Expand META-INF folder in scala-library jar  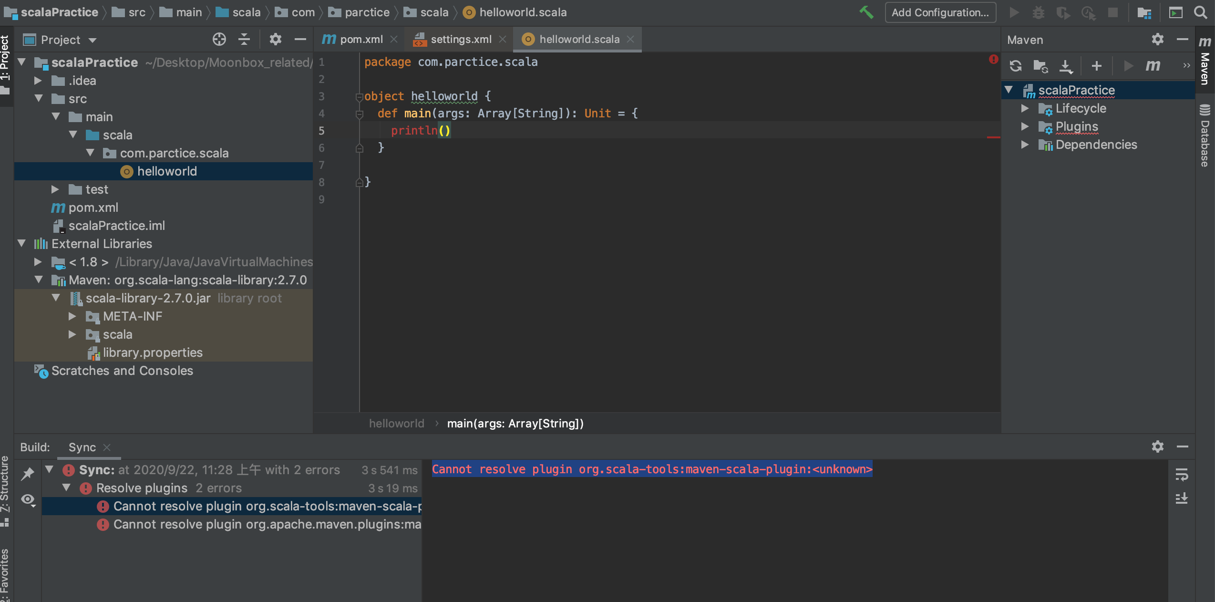click(x=72, y=316)
